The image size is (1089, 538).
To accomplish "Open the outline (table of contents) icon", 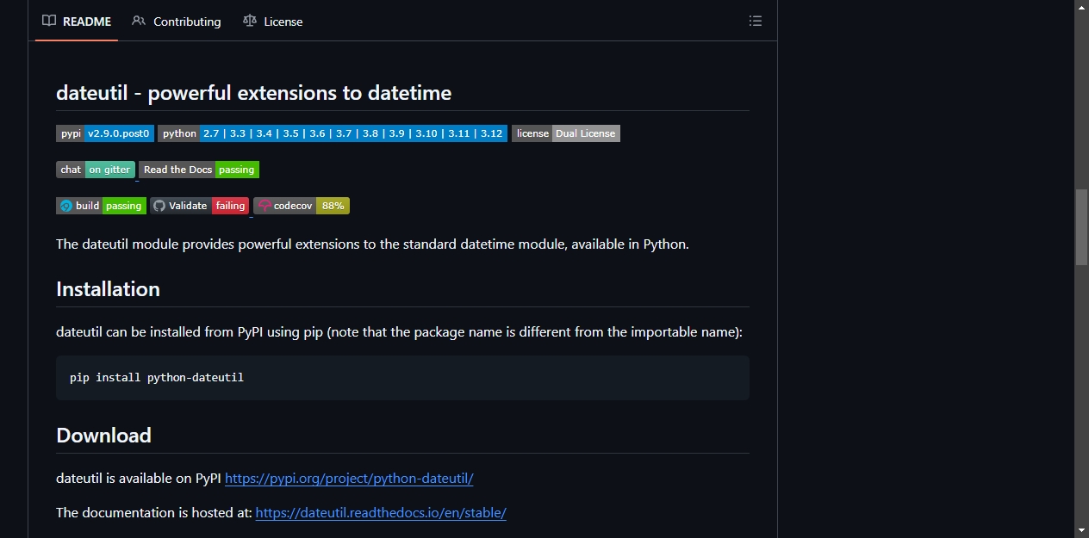I will tap(756, 21).
